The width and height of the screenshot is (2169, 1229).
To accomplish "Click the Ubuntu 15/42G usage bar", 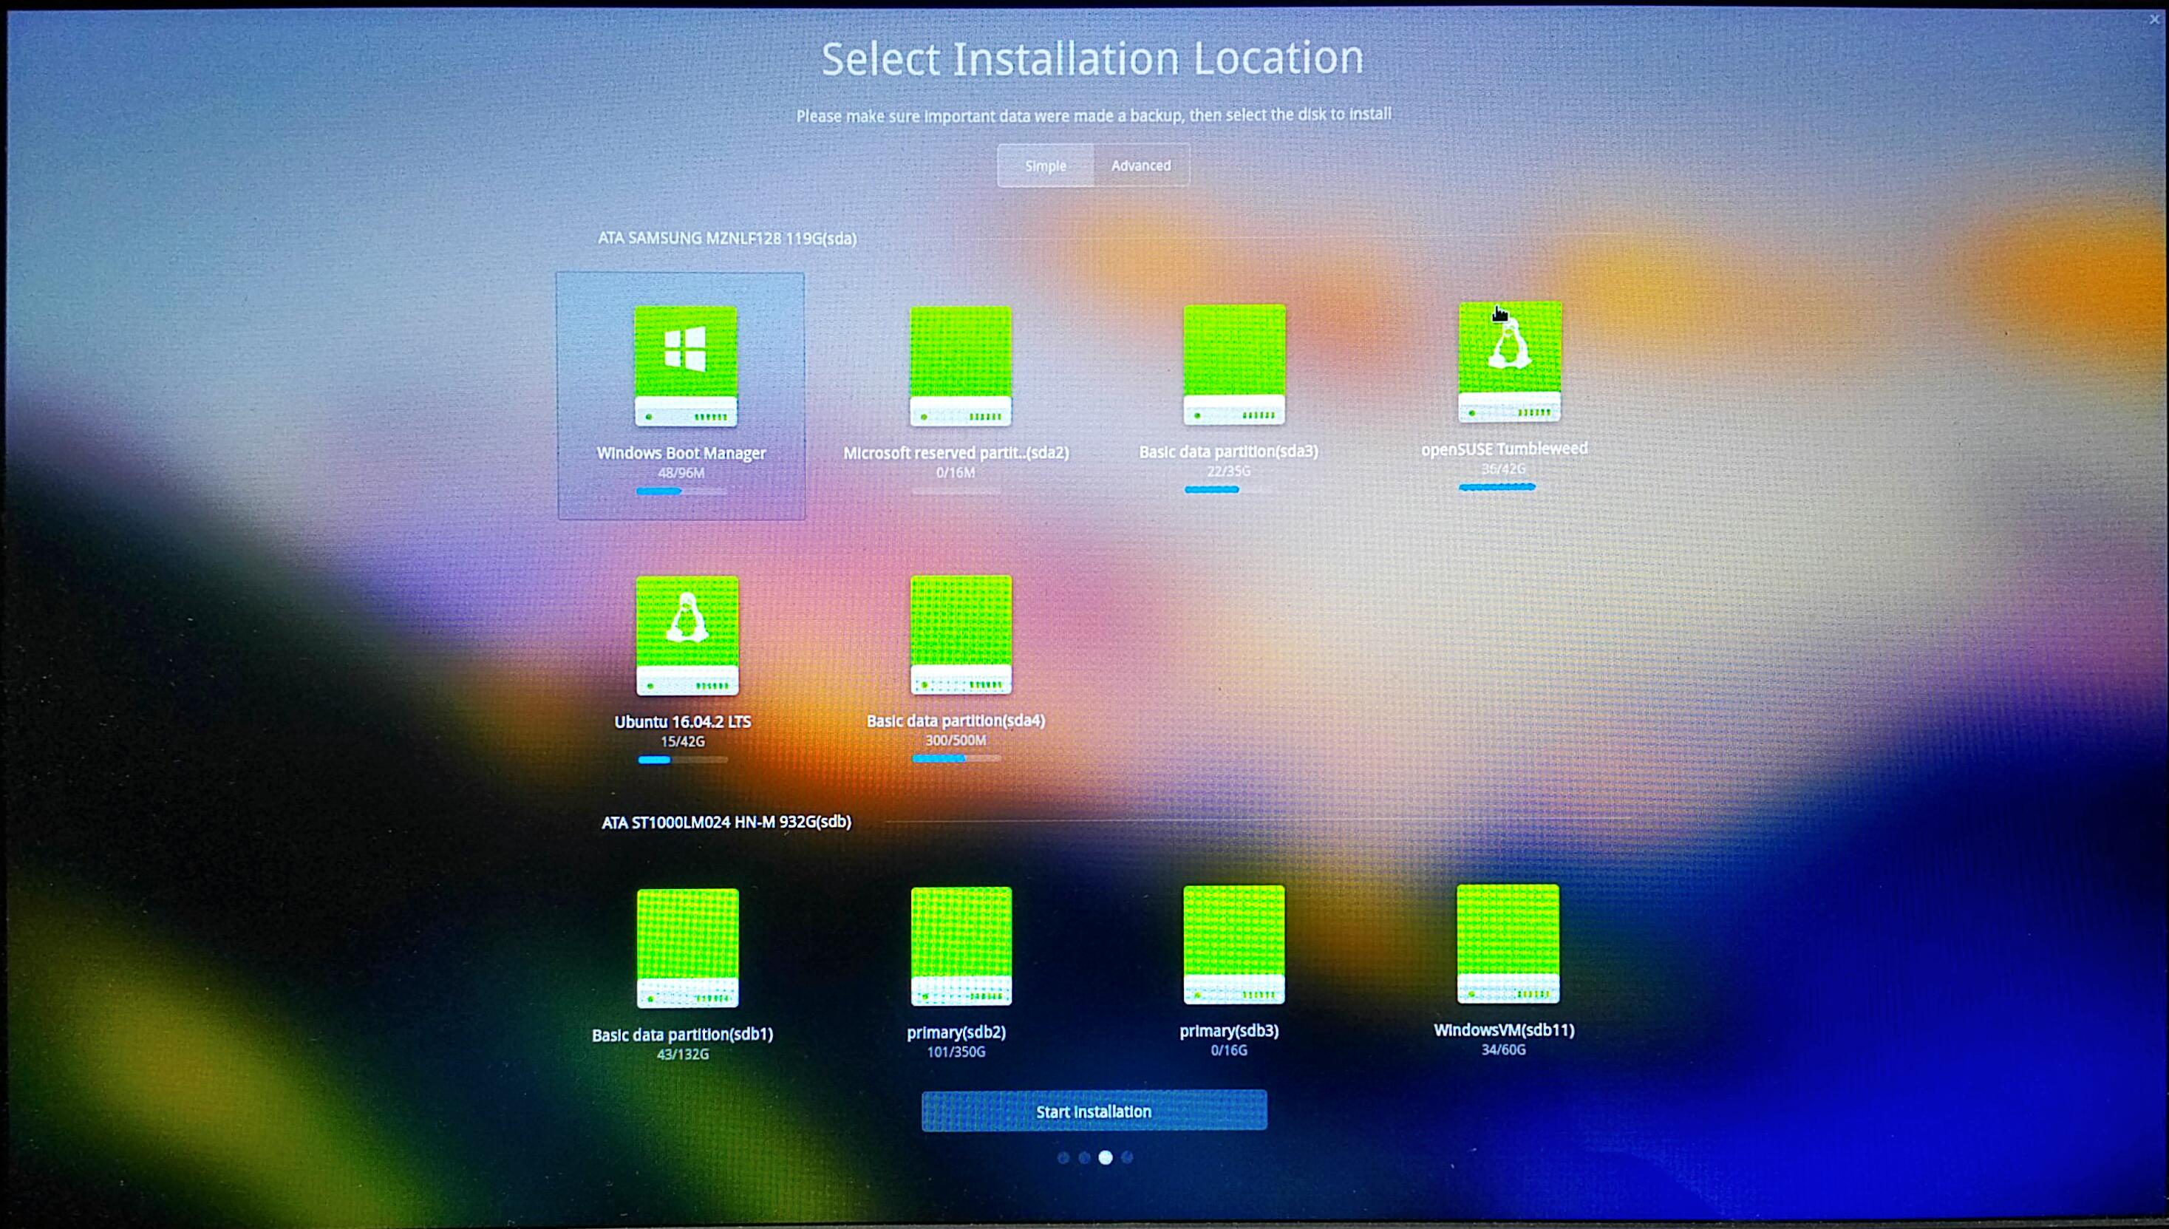I will [x=682, y=760].
